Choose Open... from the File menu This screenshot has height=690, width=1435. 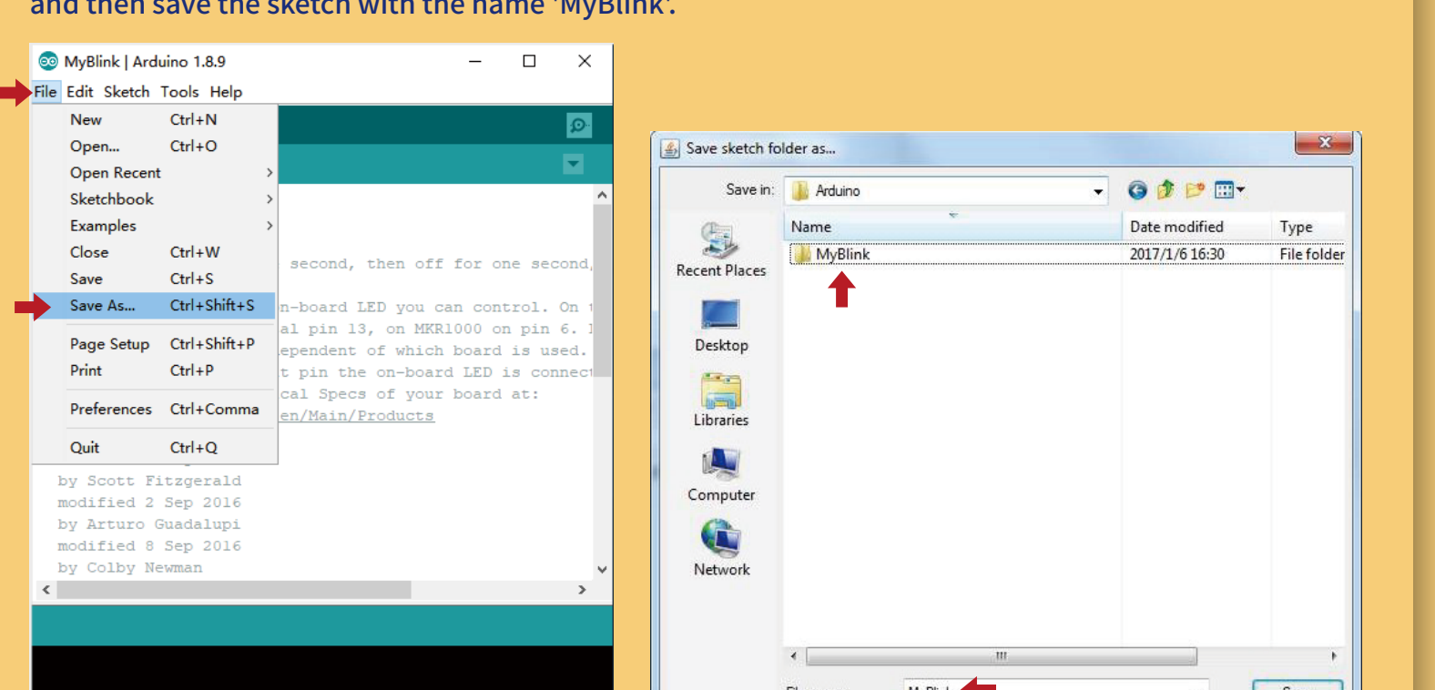[154, 146]
